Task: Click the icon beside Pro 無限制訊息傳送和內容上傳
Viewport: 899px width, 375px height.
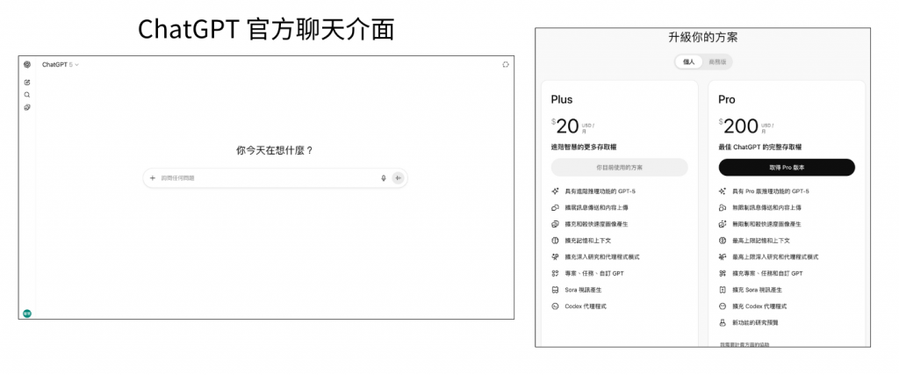Action: tap(723, 207)
